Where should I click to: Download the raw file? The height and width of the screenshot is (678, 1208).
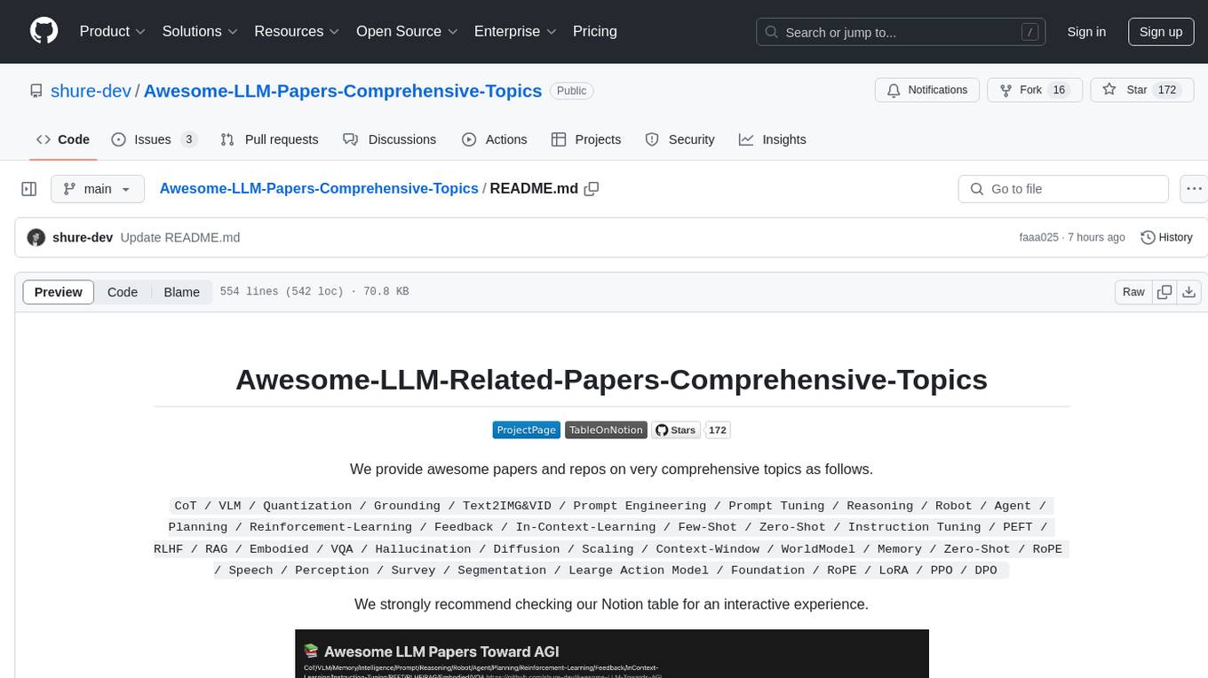(x=1188, y=292)
